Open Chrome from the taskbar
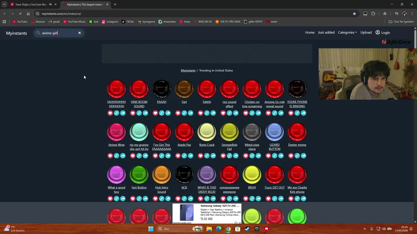Screen dimensions: 417x234 228,229
